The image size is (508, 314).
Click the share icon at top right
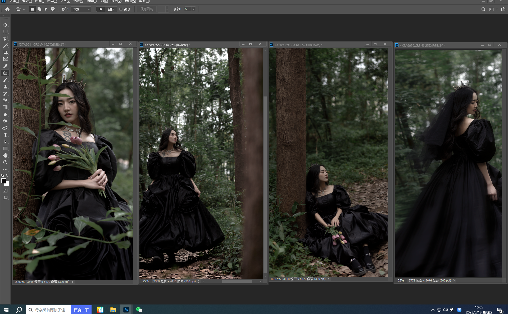tap(503, 9)
